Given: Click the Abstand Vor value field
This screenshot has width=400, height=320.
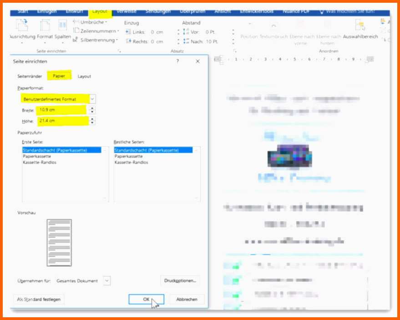Looking at the screenshot, I should 219,32.
